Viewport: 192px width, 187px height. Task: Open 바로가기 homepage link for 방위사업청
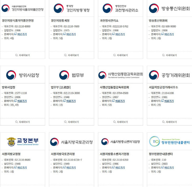(22, 101)
